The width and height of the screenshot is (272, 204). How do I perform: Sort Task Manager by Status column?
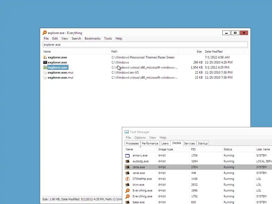(239, 149)
